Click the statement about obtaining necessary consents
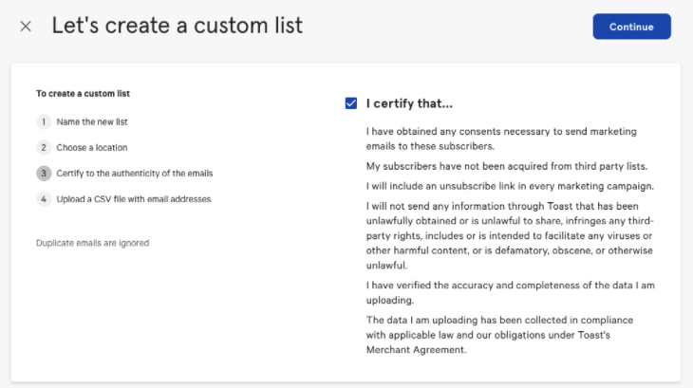Screen dimensions: 693x388 click(501, 139)
